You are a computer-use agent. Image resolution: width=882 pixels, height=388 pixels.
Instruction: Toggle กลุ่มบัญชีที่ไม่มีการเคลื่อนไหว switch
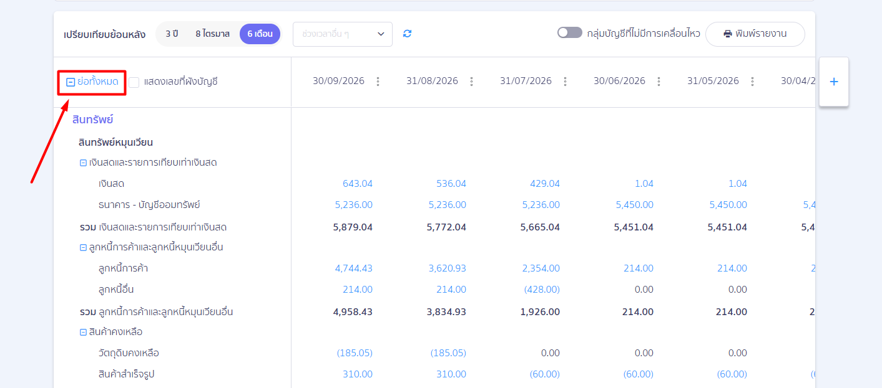570,33
